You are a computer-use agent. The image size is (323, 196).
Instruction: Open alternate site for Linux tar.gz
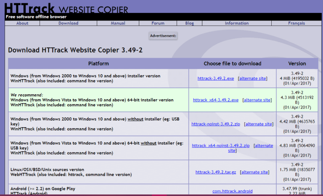[x=254, y=172]
